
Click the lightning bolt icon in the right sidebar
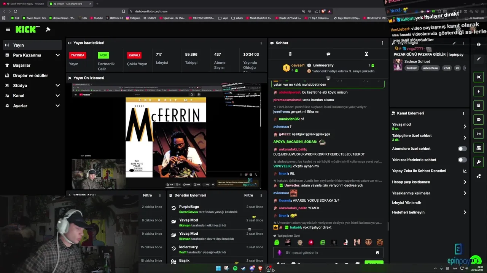tap(479, 91)
